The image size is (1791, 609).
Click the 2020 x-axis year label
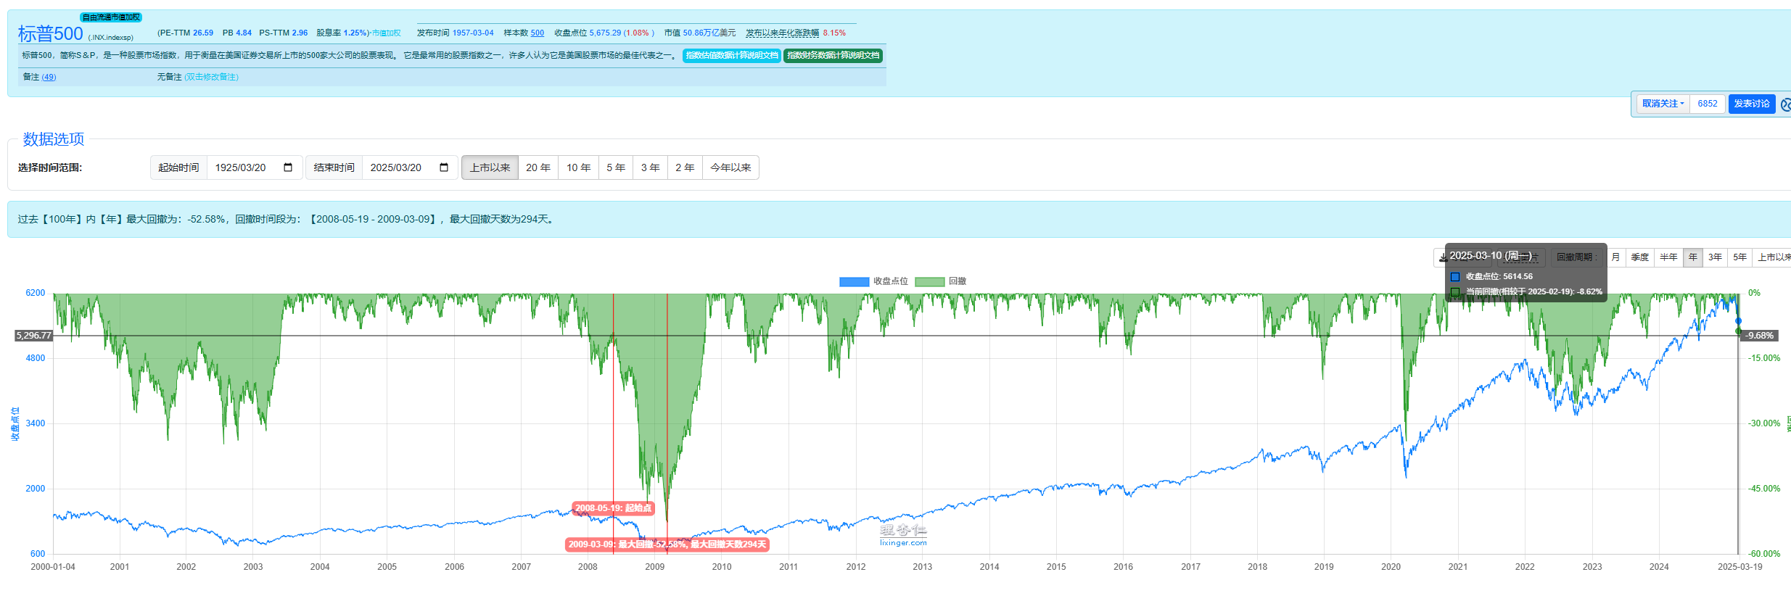(x=1391, y=567)
